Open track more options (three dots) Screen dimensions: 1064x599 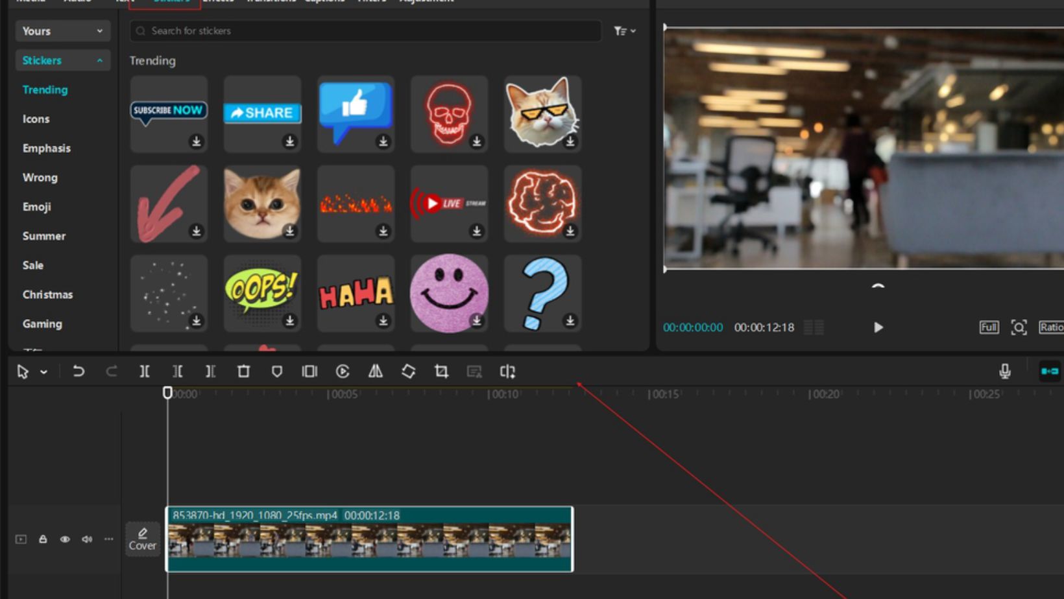[108, 539]
